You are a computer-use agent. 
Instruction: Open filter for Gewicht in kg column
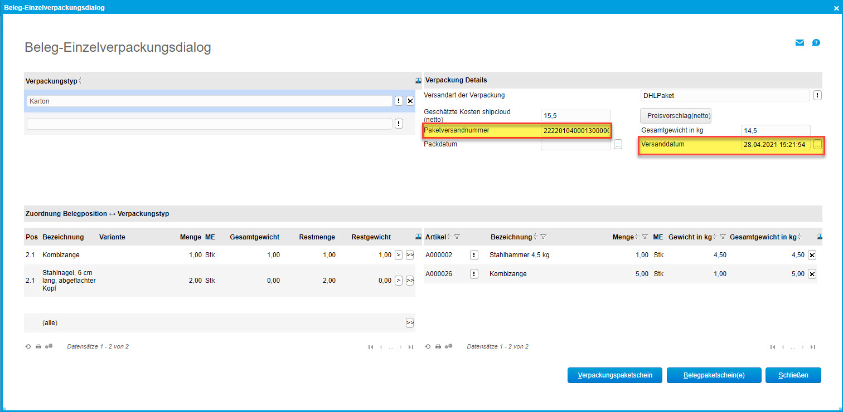[723, 237]
